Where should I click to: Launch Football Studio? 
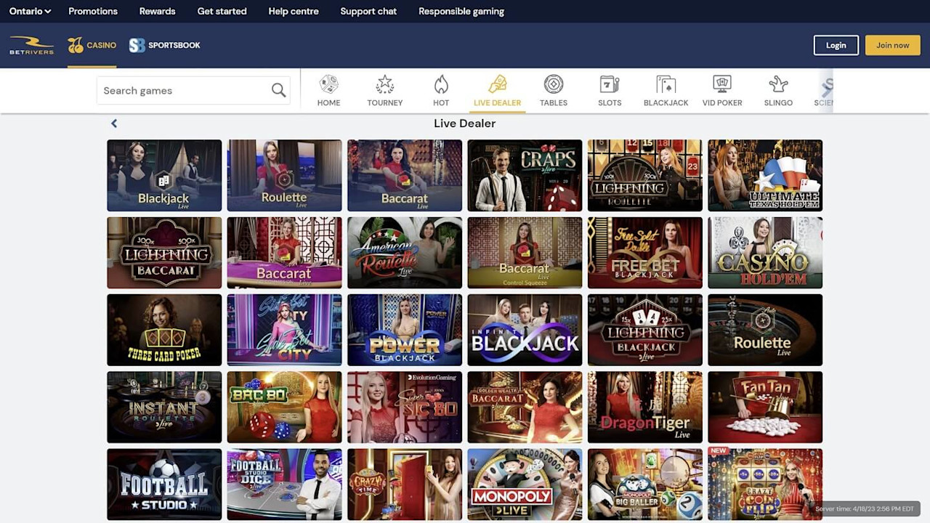164,485
